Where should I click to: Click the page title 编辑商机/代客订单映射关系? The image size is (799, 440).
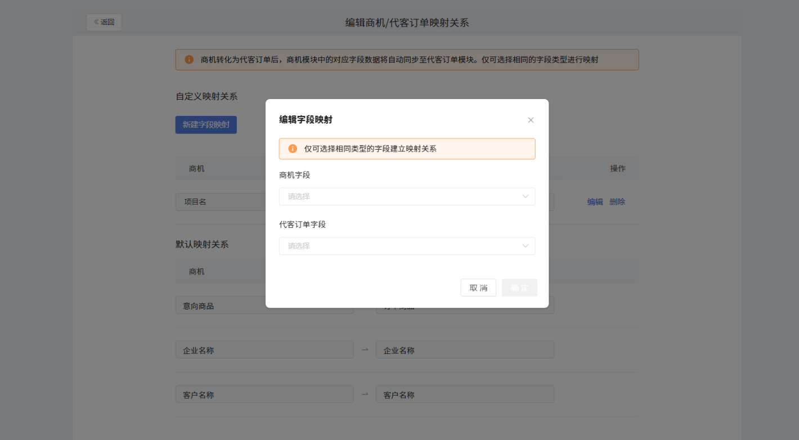point(407,23)
